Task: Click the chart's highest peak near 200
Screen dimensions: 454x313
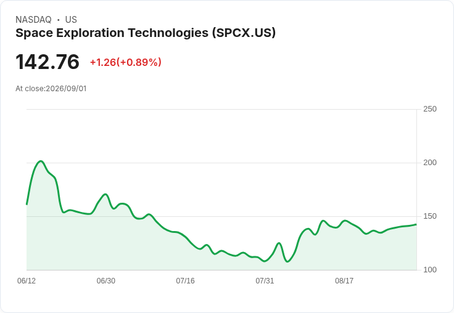Action: [x=41, y=161]
